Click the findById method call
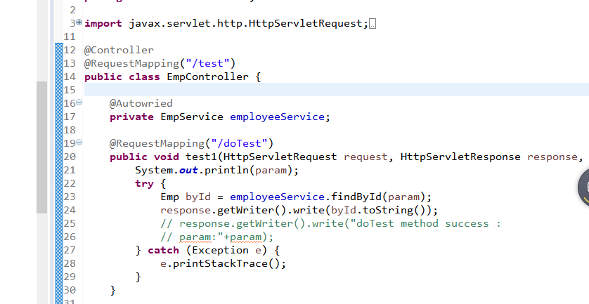The height and width of the screenshot is (304, 589). [x=356, y=197]
